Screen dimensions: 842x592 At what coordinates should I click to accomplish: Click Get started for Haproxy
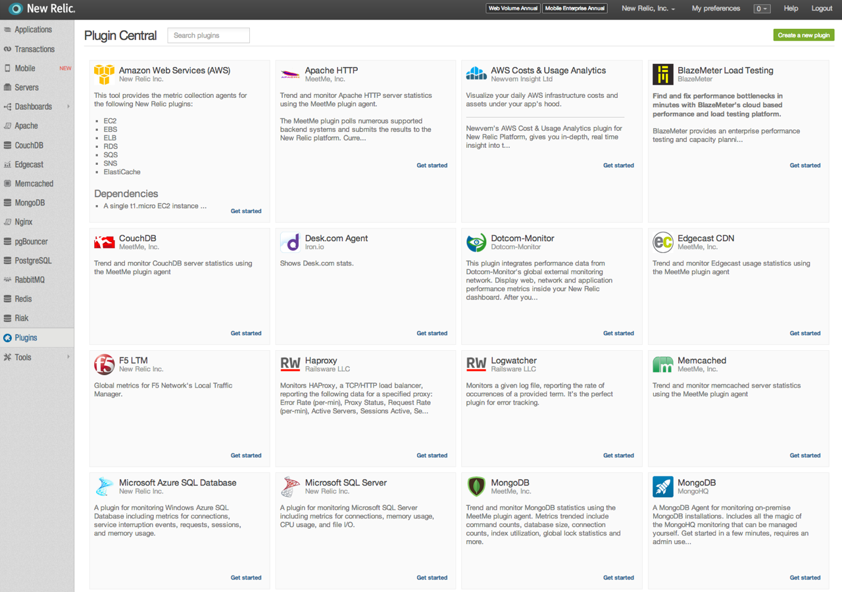pyautogui.click(x=432, y=455)
